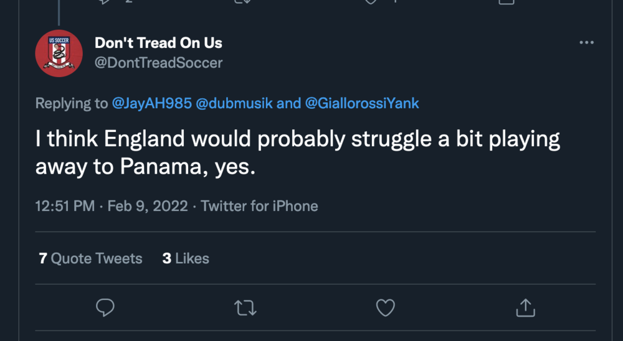Click the cut-off reply icon of the tweet above

point(105,2)
